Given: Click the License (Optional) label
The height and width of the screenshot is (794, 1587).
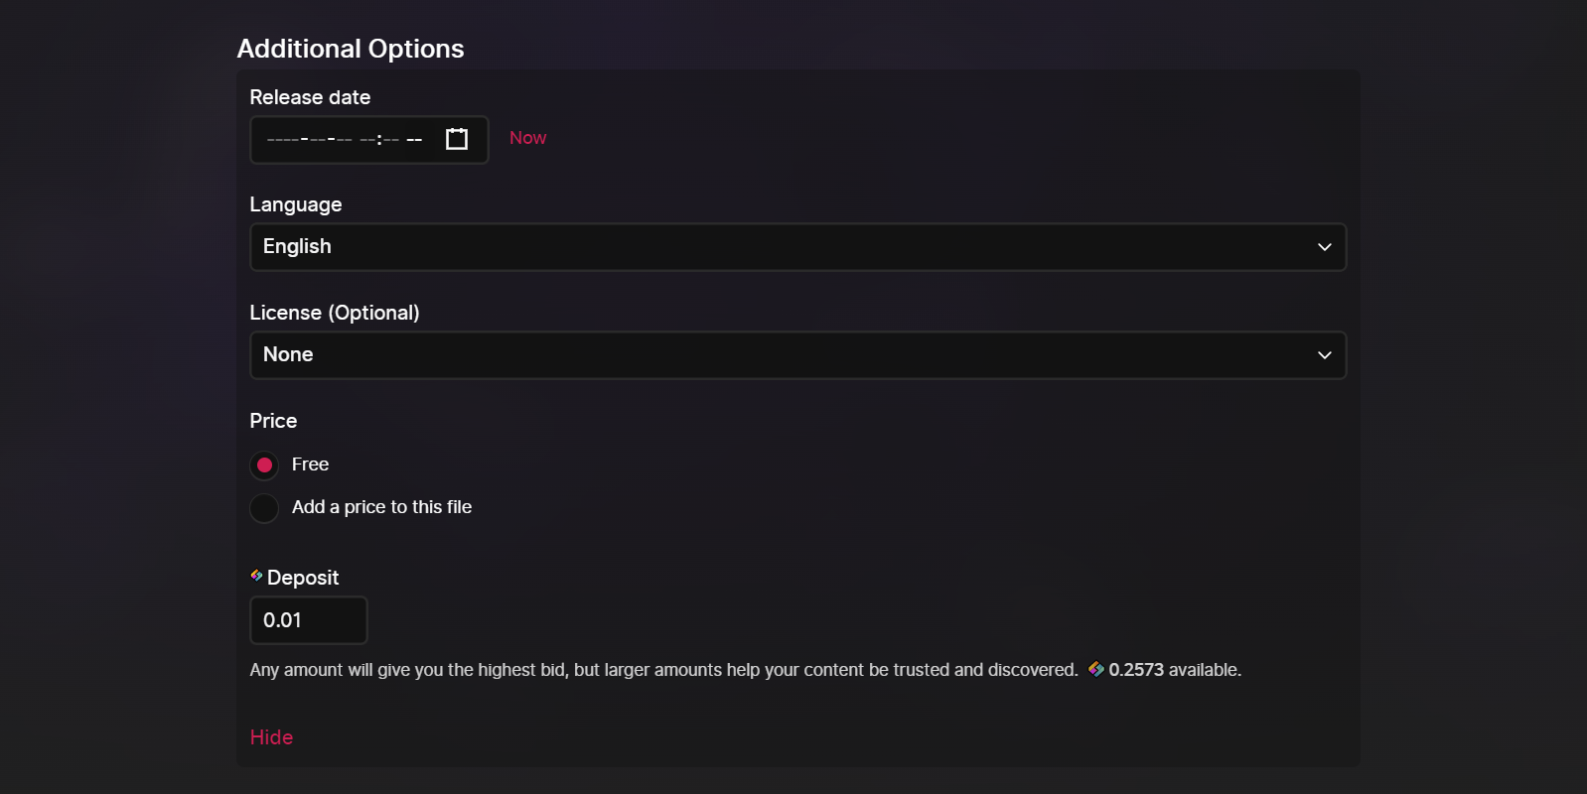Looking at the screenshot, I should [x=335, y=313].
